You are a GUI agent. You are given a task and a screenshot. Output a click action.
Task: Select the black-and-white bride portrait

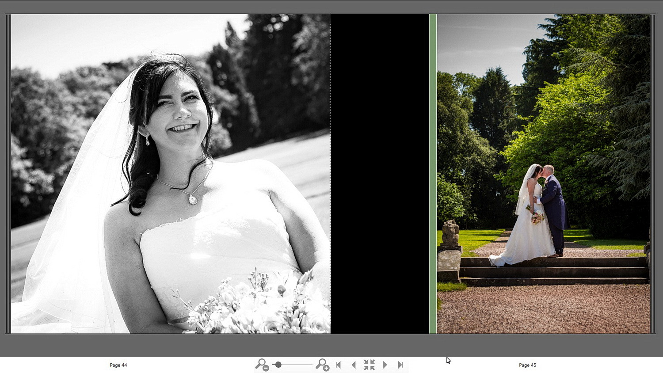tap(170, 173)
